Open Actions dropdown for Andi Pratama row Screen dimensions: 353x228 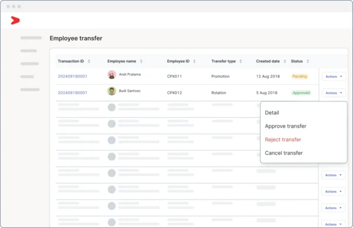coord(334,77)
